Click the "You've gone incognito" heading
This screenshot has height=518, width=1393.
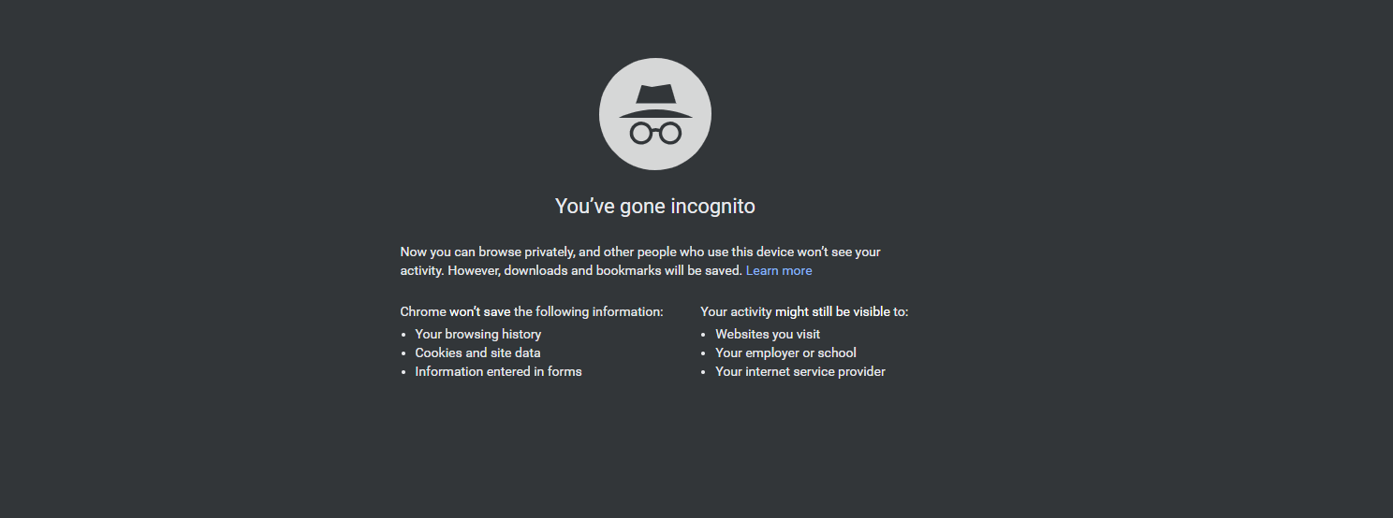pos(655,206)
